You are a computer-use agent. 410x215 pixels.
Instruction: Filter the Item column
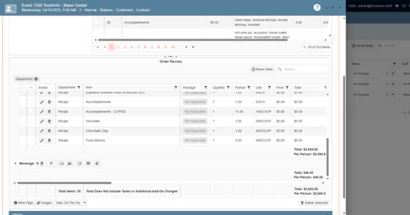pos(176,88)
